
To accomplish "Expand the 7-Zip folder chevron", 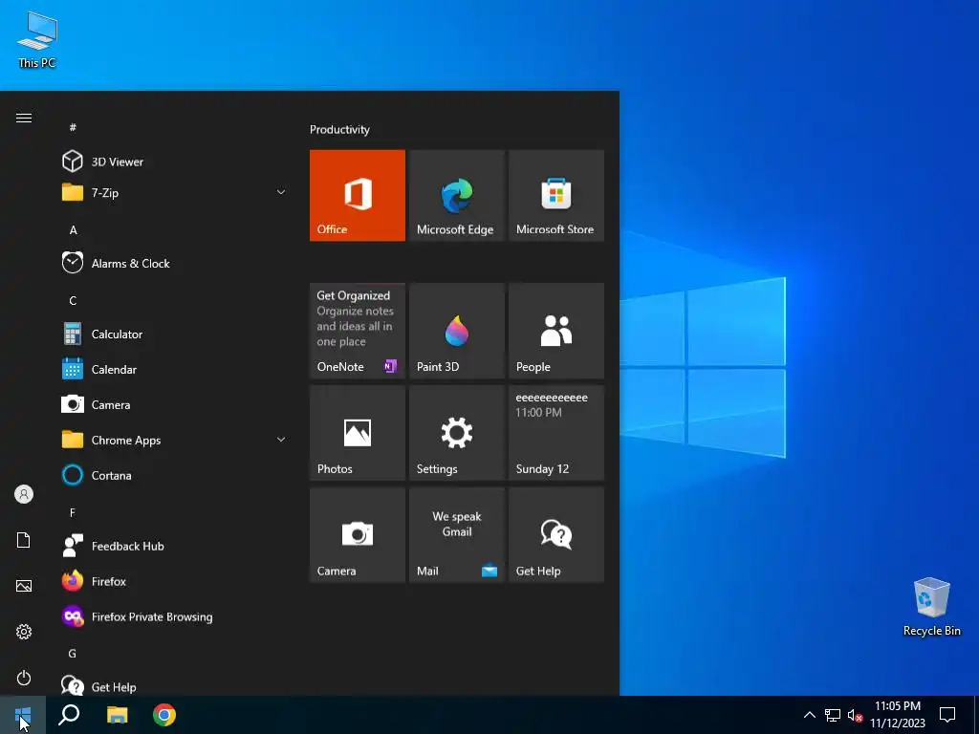I will (x=281, y=192).
